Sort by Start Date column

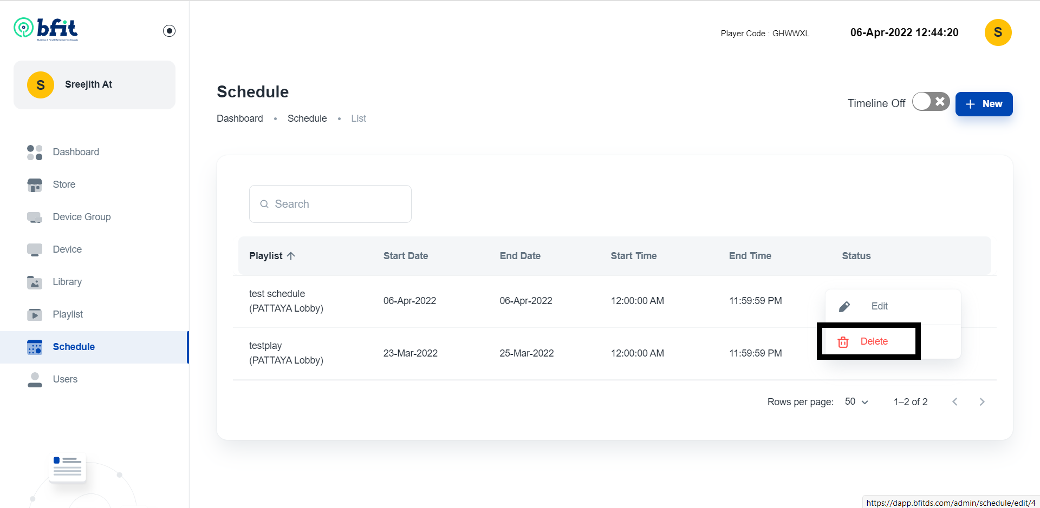tap(406, 256)
